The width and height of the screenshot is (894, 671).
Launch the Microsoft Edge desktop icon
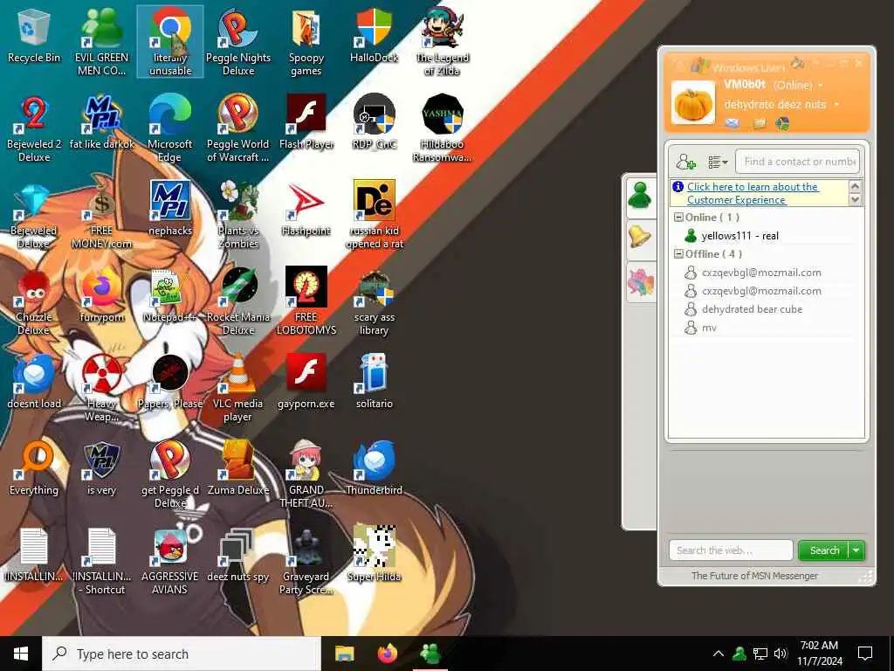pyautogui.click(x=170, y=129)
